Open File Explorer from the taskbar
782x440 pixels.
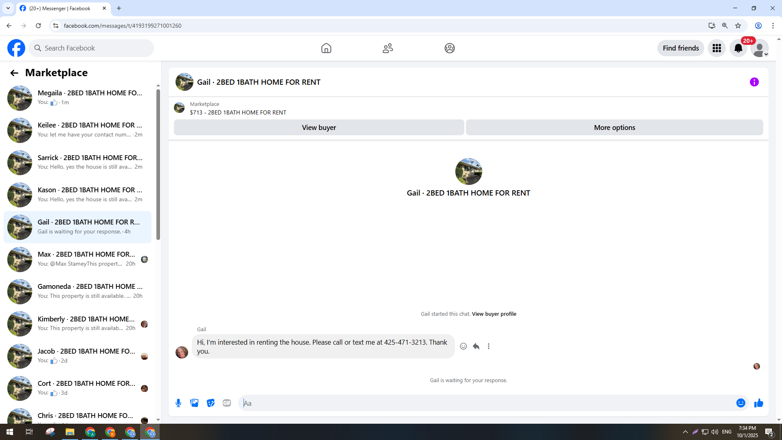click(70, 432)
